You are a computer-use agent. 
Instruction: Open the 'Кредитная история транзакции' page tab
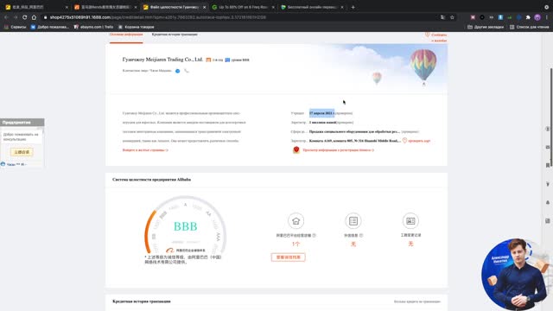coord(175,35)
